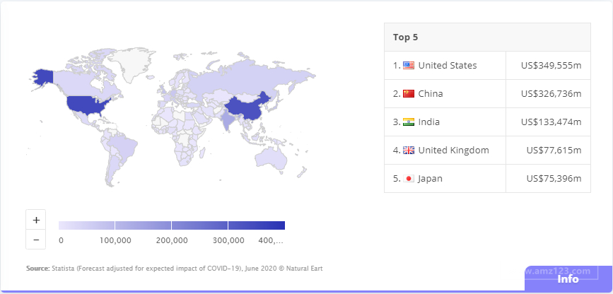Click the color legend gradient bar
Viewport: 613px width, 294px height.
click(172, 225)
